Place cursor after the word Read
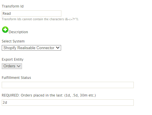The width and height of the screenshot is (152, 115). coord(11,14)
